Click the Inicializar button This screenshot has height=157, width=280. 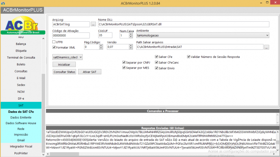[x=64, y=65]
